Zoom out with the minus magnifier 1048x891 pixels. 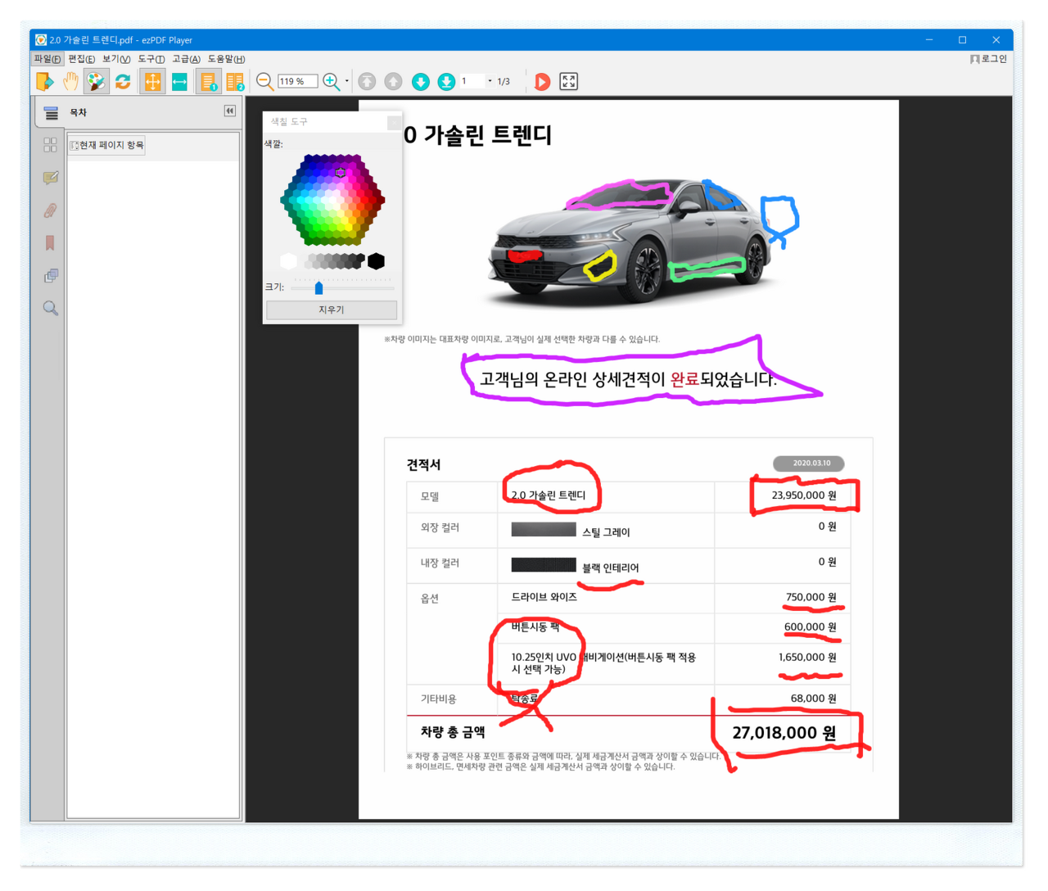click(x=264, y=81)
